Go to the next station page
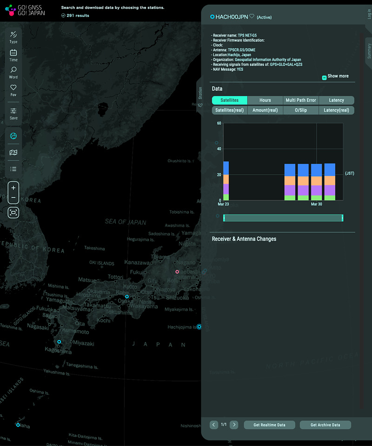Screen dimensions: 372x446 tap(234, 425)
